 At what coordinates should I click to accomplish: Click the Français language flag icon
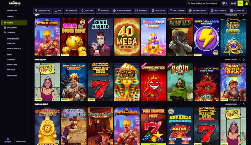click(x=8, y=139)
